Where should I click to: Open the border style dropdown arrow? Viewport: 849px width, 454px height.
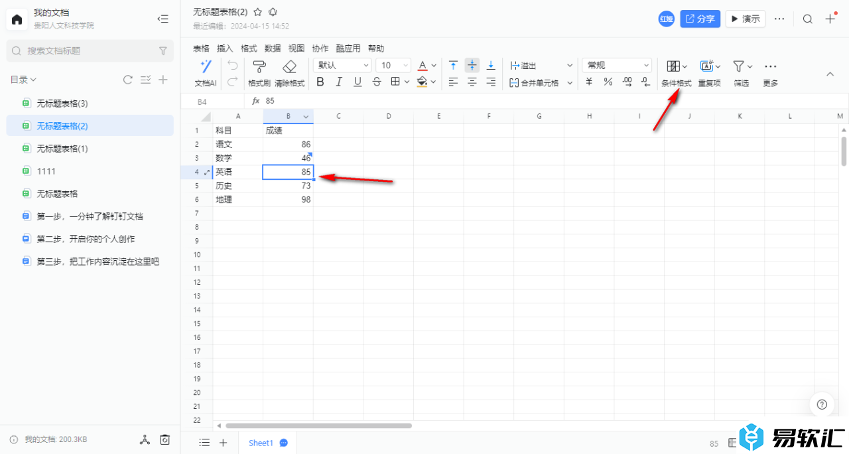click(406, 82)
